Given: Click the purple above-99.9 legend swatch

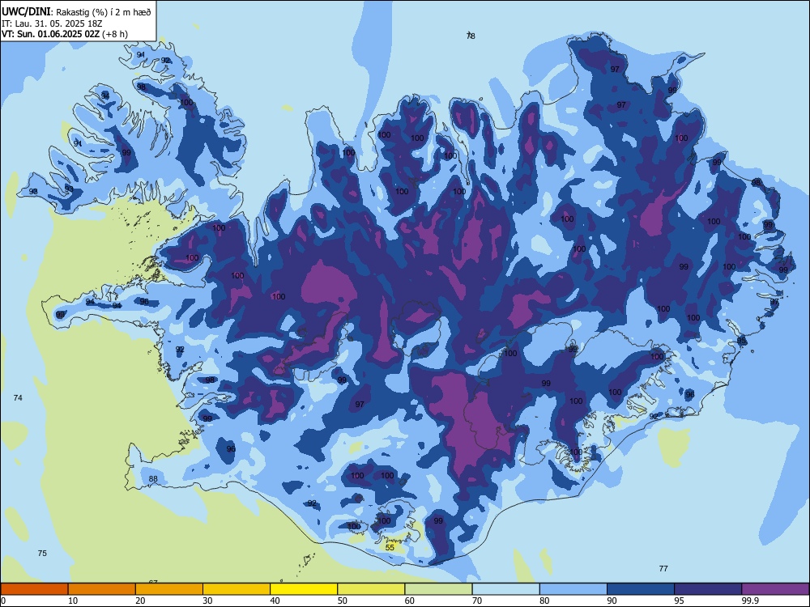Looking at the screenshot, I should (x=775, y=589).
